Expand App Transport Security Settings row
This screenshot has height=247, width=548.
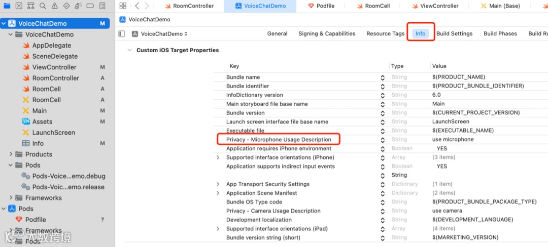pos(218,184)
